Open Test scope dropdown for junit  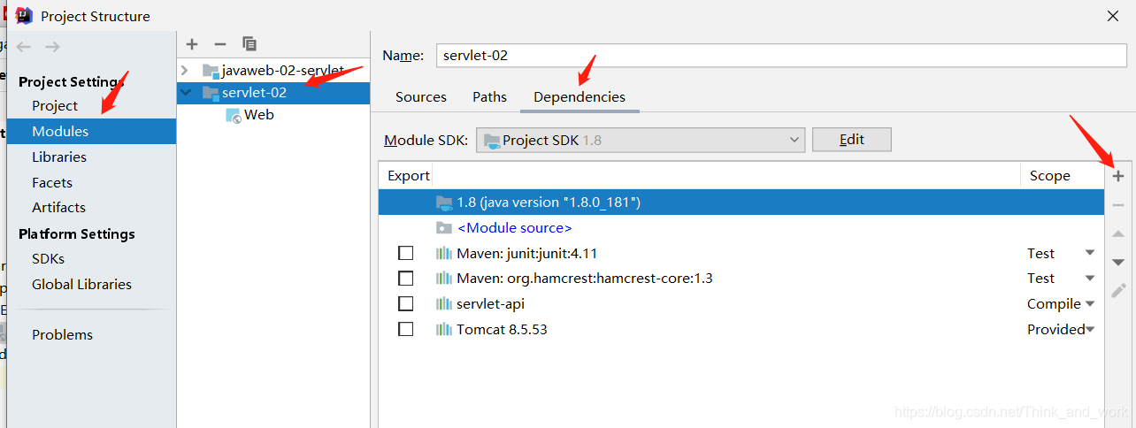click(x=1090, y=253)
